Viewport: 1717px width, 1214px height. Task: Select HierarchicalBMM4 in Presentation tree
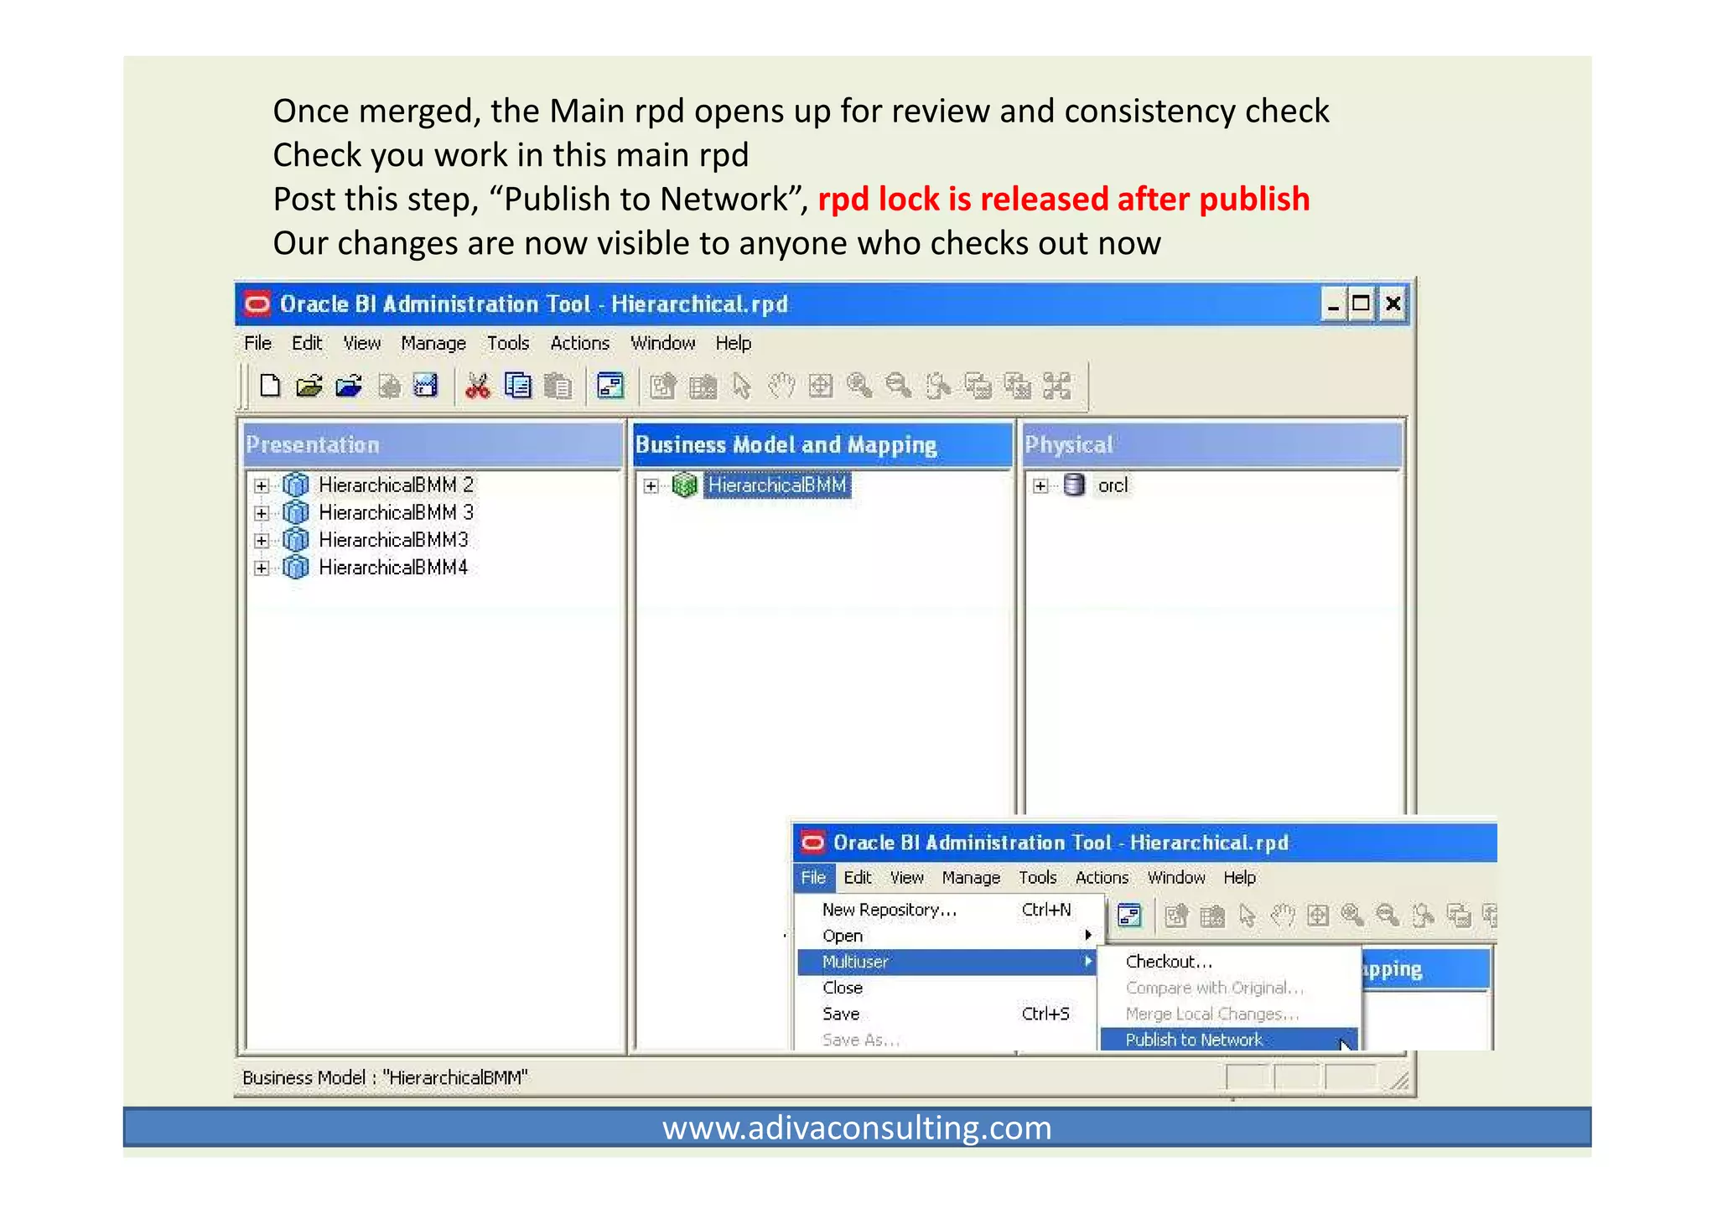(393, 568)
